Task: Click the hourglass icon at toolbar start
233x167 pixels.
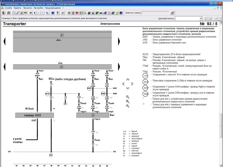Action: [x=3, y=13]
